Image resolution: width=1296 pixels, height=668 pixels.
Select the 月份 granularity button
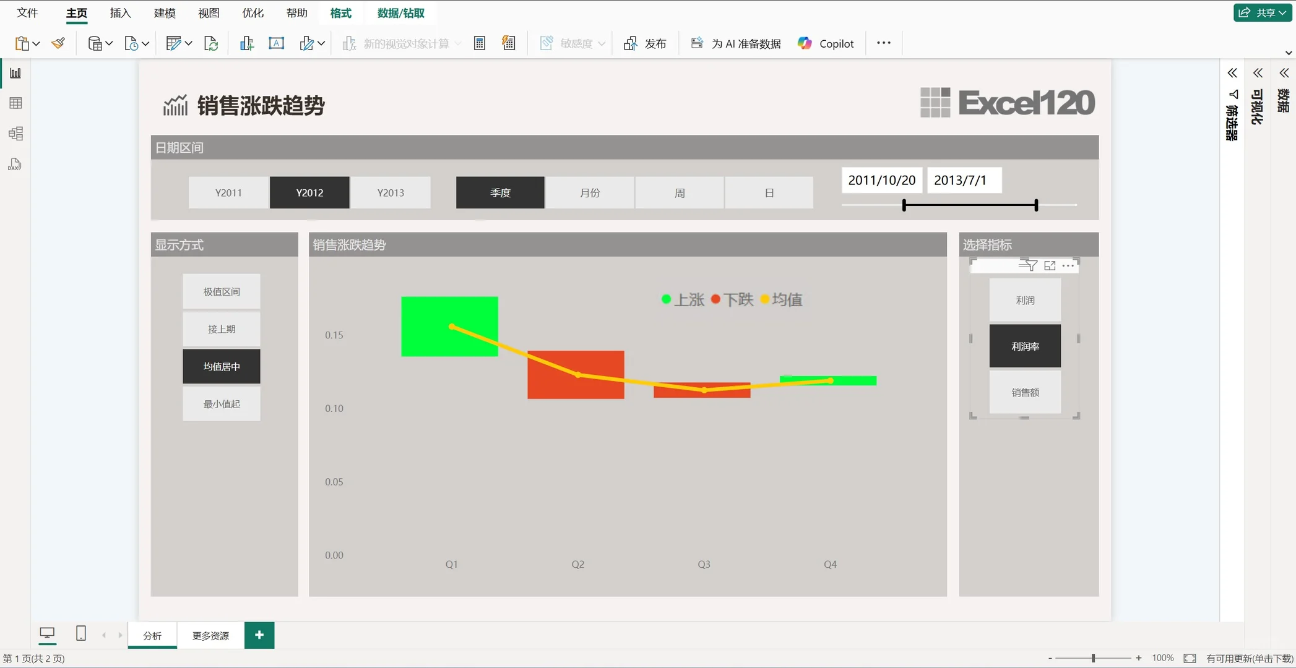point(590,193)
